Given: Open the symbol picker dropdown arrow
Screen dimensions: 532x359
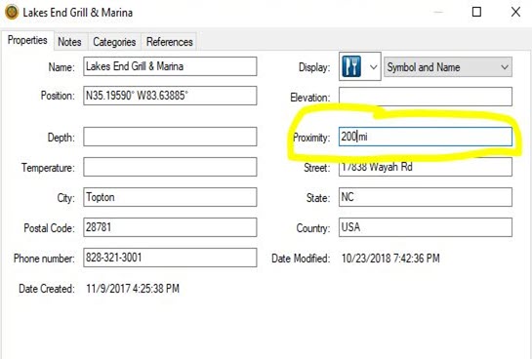Looking at the screenshot, I should tap(373, 66).
